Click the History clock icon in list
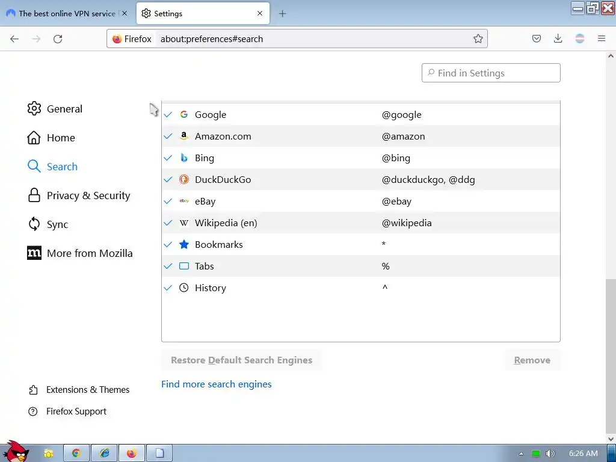 point(184,288)
